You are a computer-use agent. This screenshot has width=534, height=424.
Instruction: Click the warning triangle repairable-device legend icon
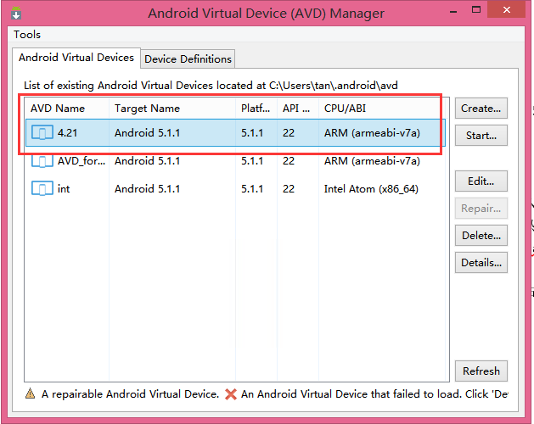point(31,393)
